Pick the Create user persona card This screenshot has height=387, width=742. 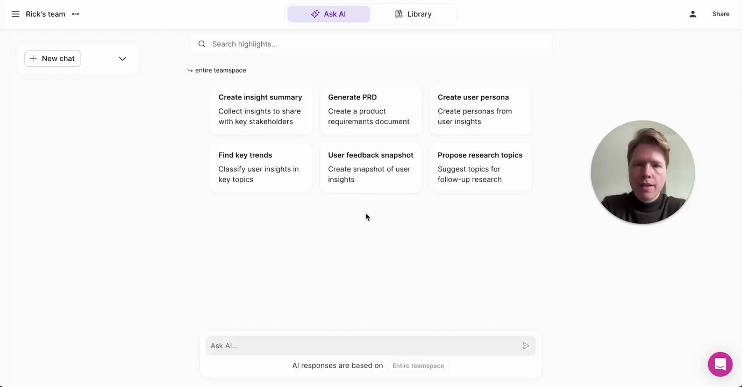[480, 109]
